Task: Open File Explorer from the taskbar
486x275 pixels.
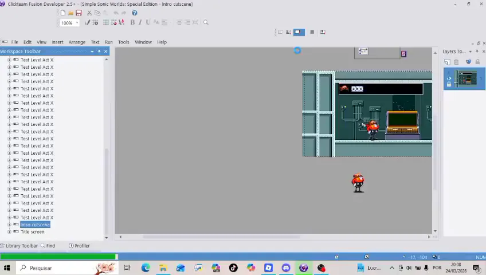Action: click(163, 268)
